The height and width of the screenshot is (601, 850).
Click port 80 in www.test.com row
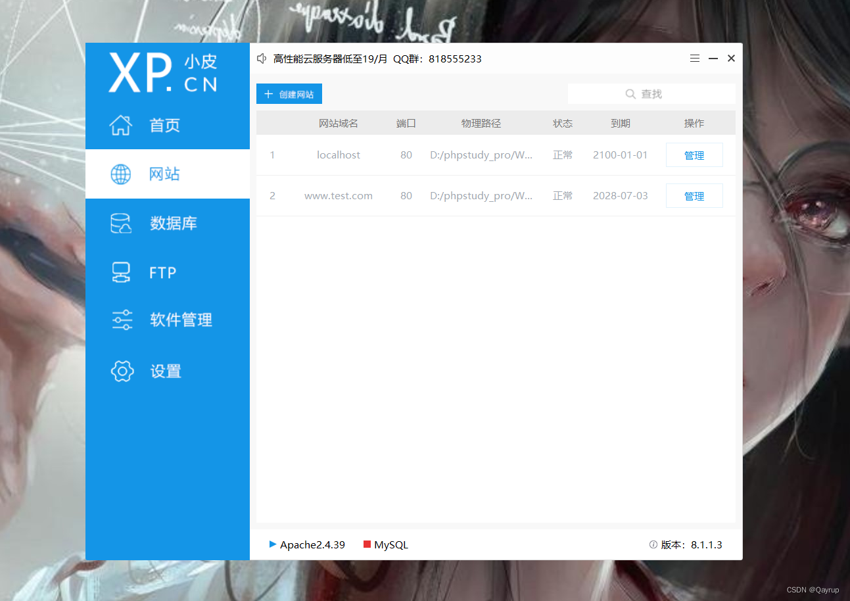click(x=406, y=196)
